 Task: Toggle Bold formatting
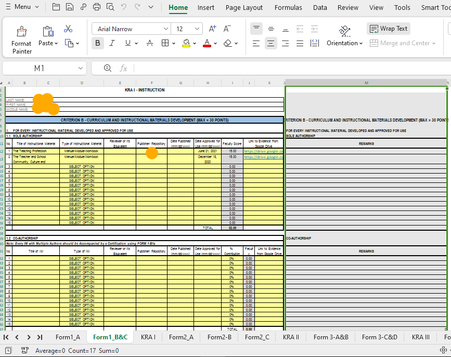(98, 43)
